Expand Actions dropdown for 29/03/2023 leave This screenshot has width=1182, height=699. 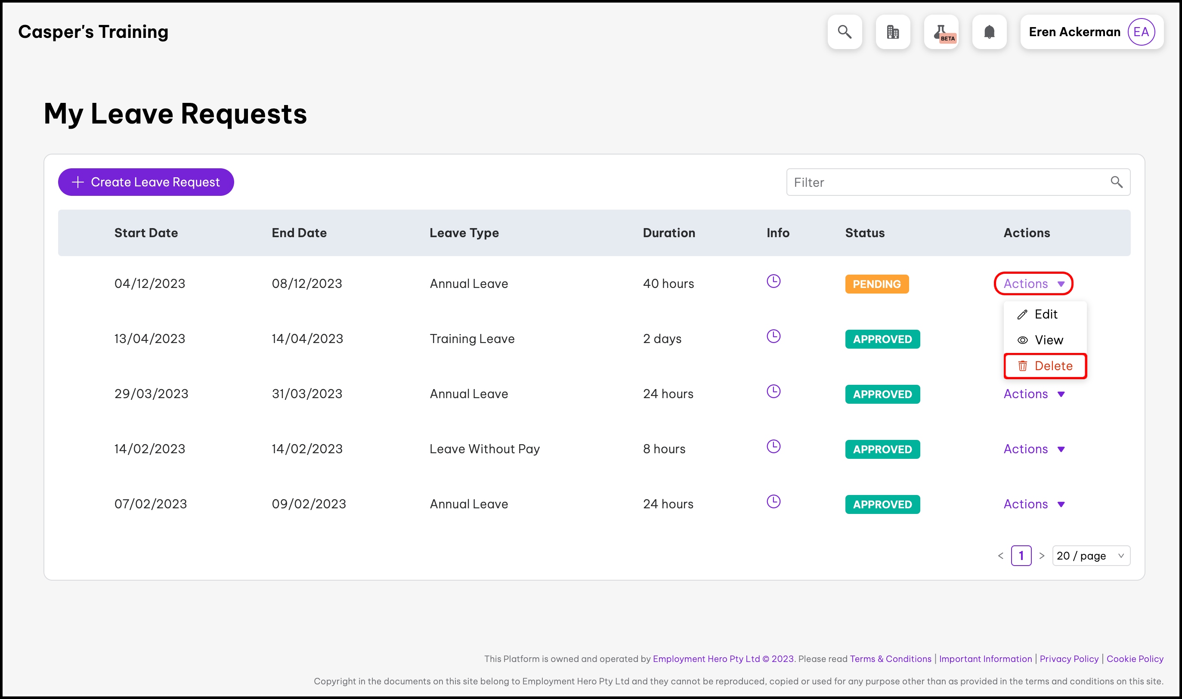click(1033, 394)
